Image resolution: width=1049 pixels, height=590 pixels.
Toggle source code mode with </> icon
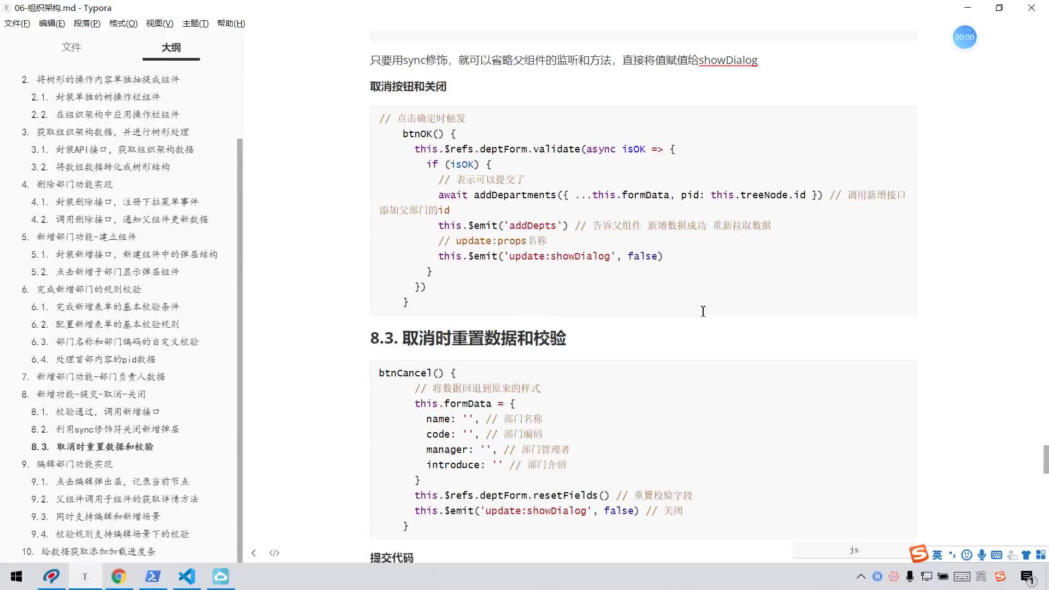[x=274, y=552]
